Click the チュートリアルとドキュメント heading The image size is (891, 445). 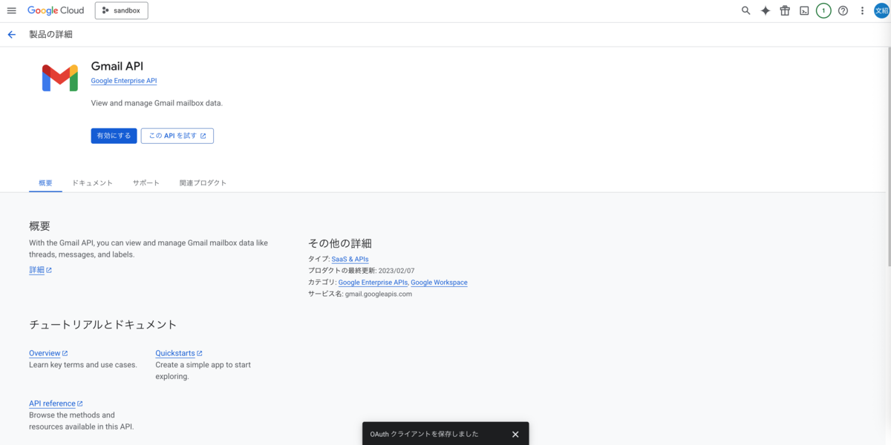click(x=103, y=324)
